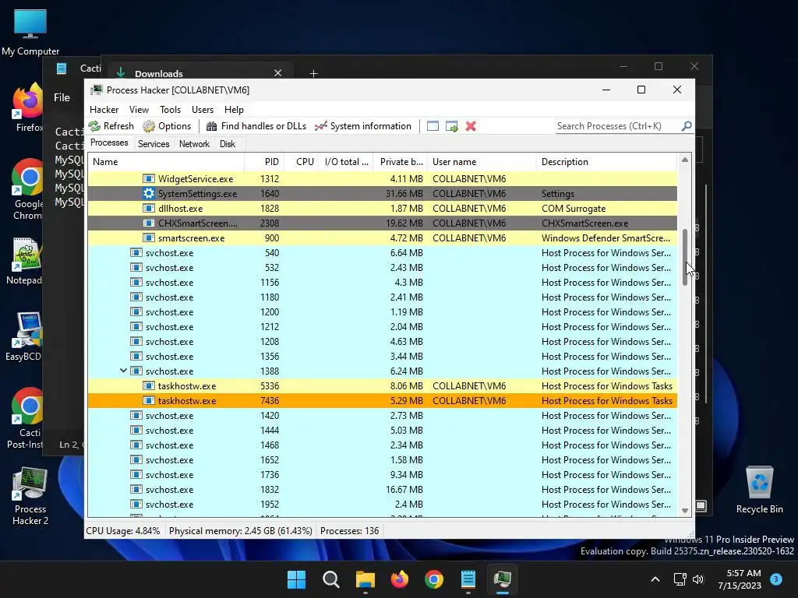This screenshot has height=598, width=798.
Task: Click the smartscreen.exe process icon
Action: tap(149, 237)
